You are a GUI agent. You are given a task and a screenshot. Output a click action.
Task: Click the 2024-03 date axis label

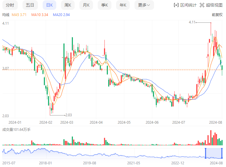point(67,123)
